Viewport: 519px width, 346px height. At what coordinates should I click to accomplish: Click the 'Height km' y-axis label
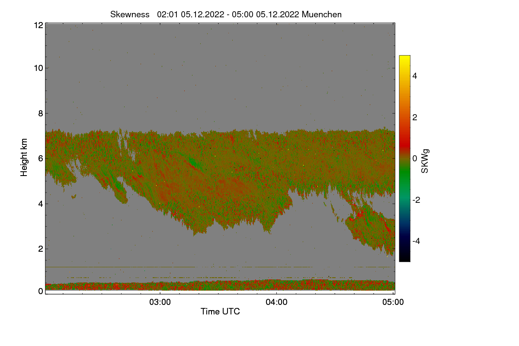24,157
